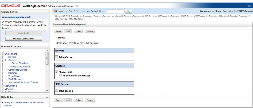Open Deployments tree item

pyautogui.click(x=11, y=85)
